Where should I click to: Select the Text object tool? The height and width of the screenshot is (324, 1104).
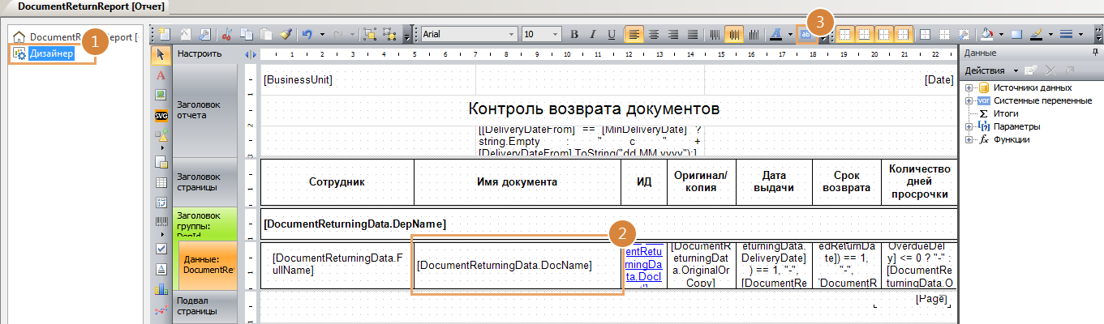pos(161,75)
